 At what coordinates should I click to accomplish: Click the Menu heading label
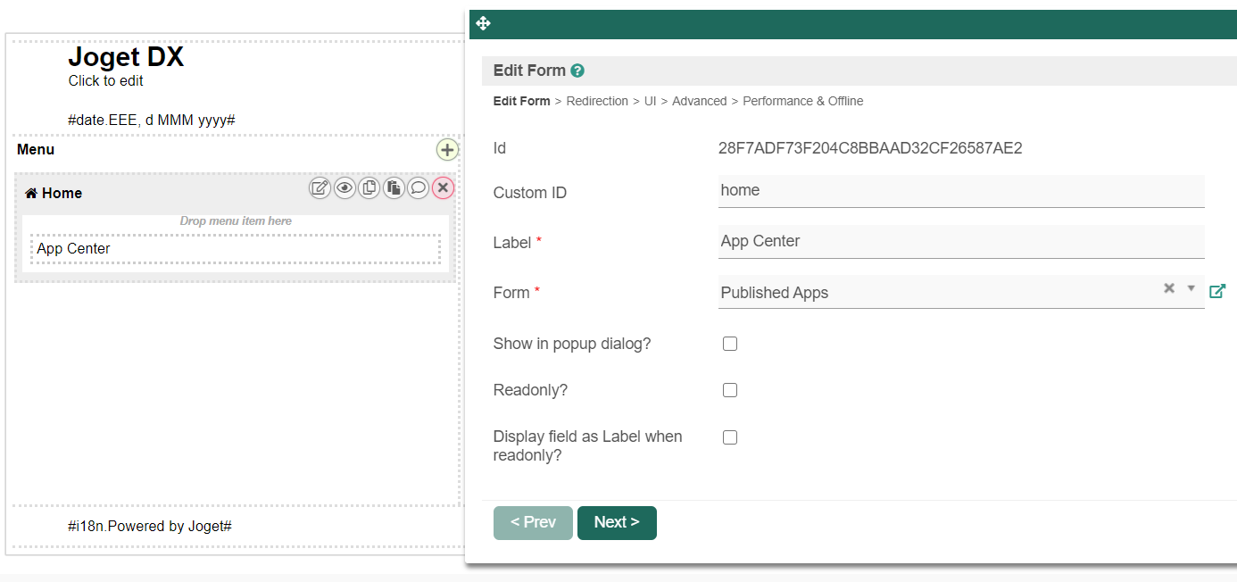tap(36, 150)
